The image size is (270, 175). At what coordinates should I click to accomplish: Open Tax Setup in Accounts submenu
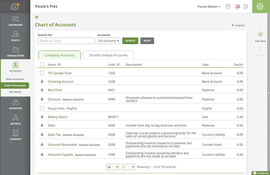tap(15, 92)
